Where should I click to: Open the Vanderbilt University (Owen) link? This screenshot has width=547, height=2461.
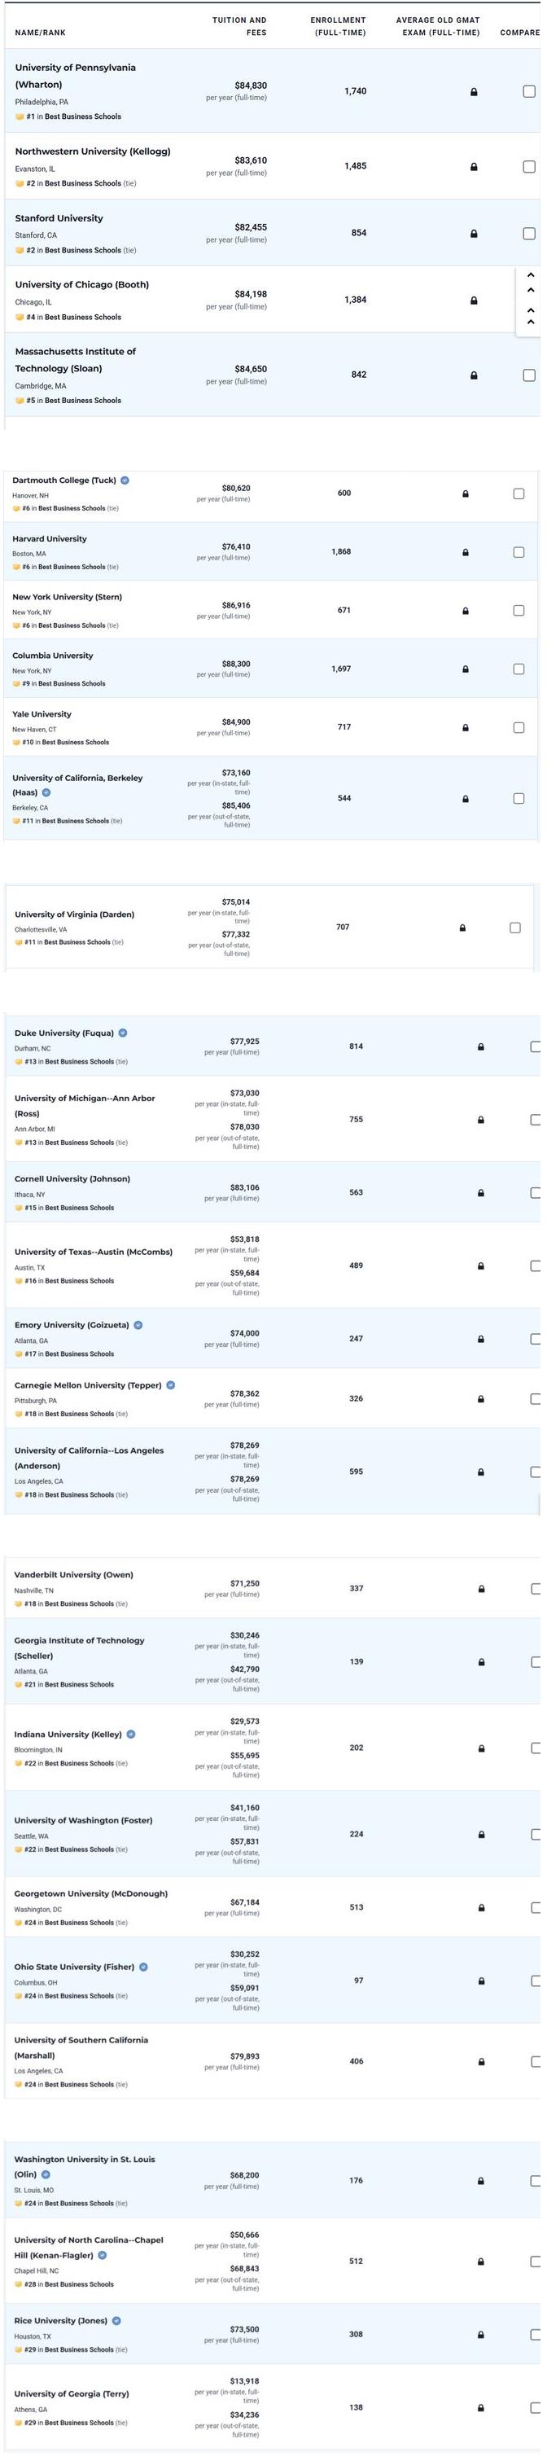73,1574
